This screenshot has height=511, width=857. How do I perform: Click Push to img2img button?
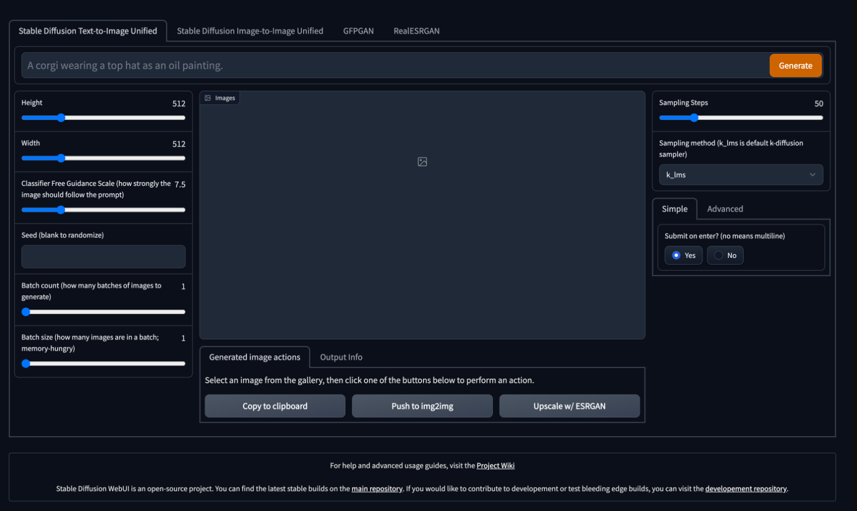(422, 406)
